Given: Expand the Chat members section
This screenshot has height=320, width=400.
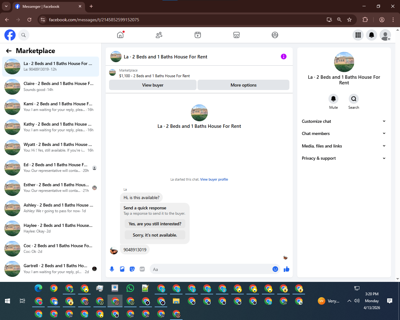Looking at the screenshot, I should click(344, 133).
